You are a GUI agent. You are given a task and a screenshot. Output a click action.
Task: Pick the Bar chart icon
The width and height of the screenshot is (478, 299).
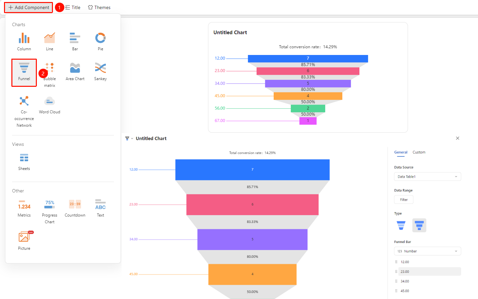75,38
